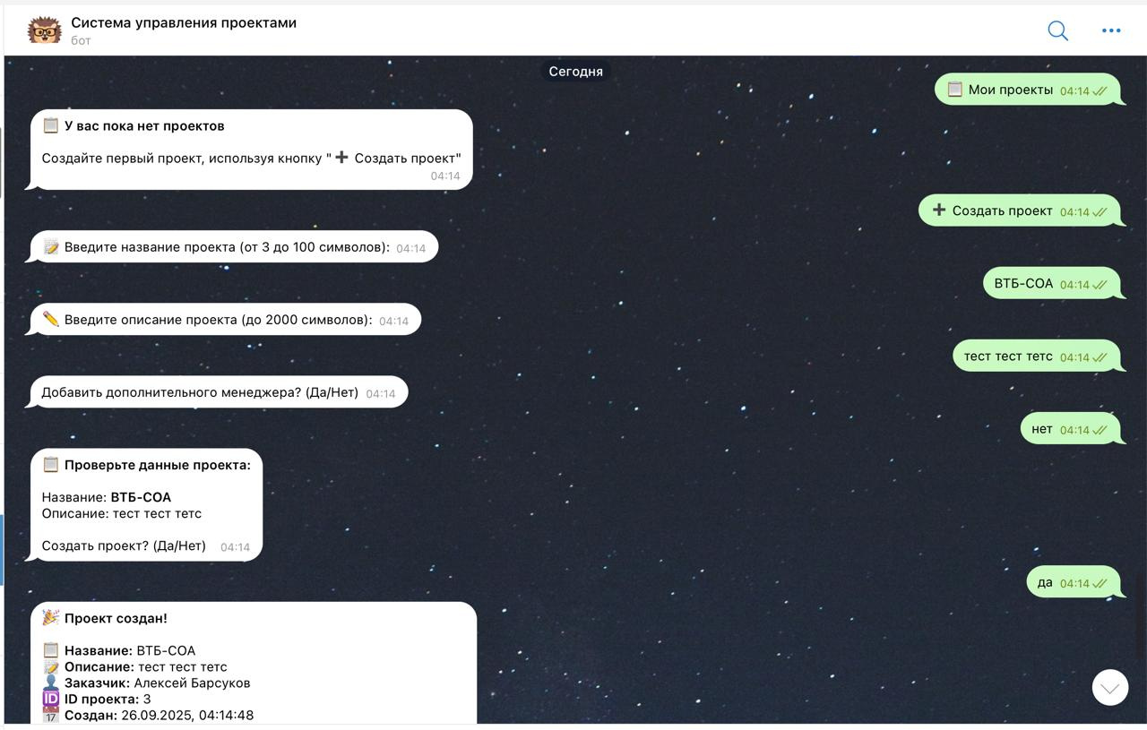The height and width of the screenshot is (730, 1147).
Task: Select the outgoing 'нет' message
Action: [1071, 429]
